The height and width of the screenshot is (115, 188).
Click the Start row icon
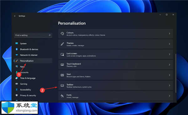(x=62, y=75)
